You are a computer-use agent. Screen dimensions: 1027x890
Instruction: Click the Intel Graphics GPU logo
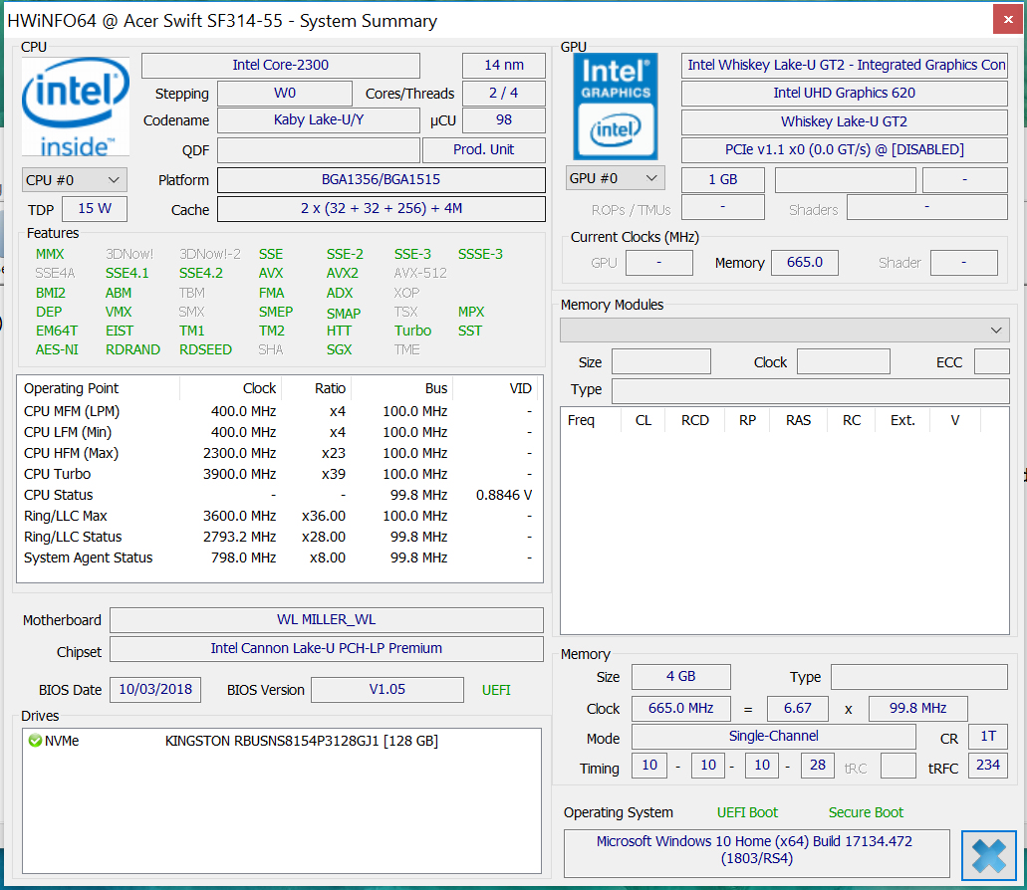coord(616,107)
